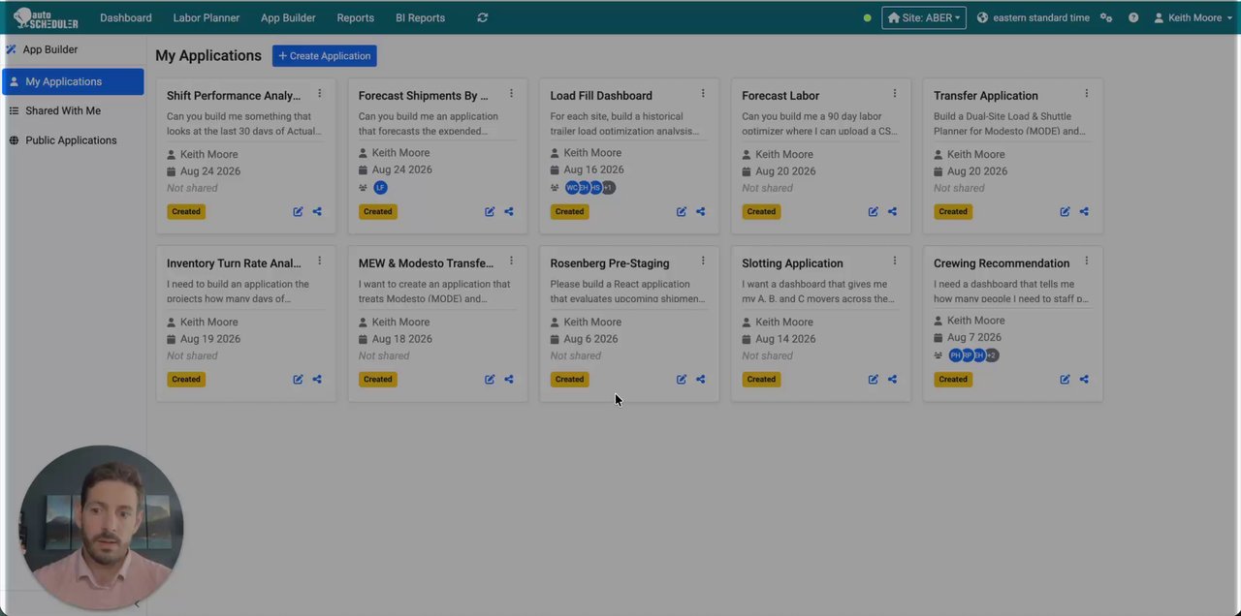Click the refresh icon in top navbar
The image size is (1241, 616).
483,17
